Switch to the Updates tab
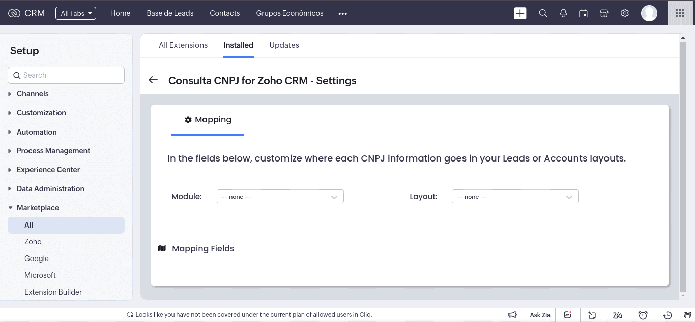Screen dimensions: 695x322 [x=284, y=45]
